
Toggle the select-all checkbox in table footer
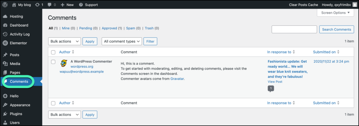pos(53,103)
